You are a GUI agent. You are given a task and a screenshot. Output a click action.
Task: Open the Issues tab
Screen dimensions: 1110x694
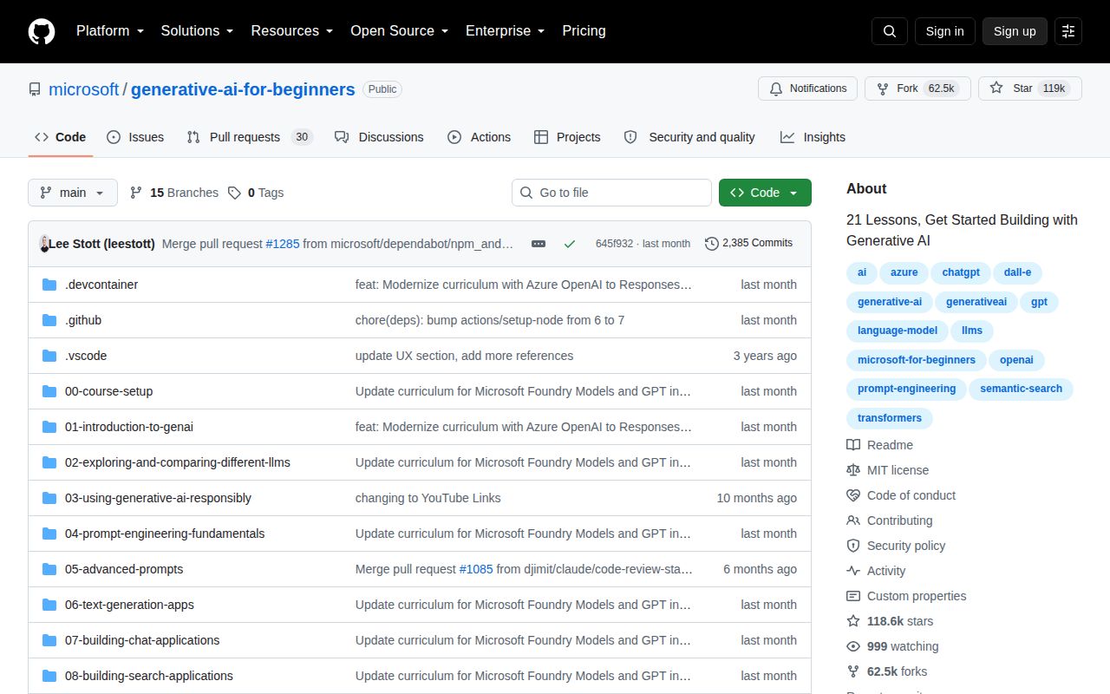[135, 137]
